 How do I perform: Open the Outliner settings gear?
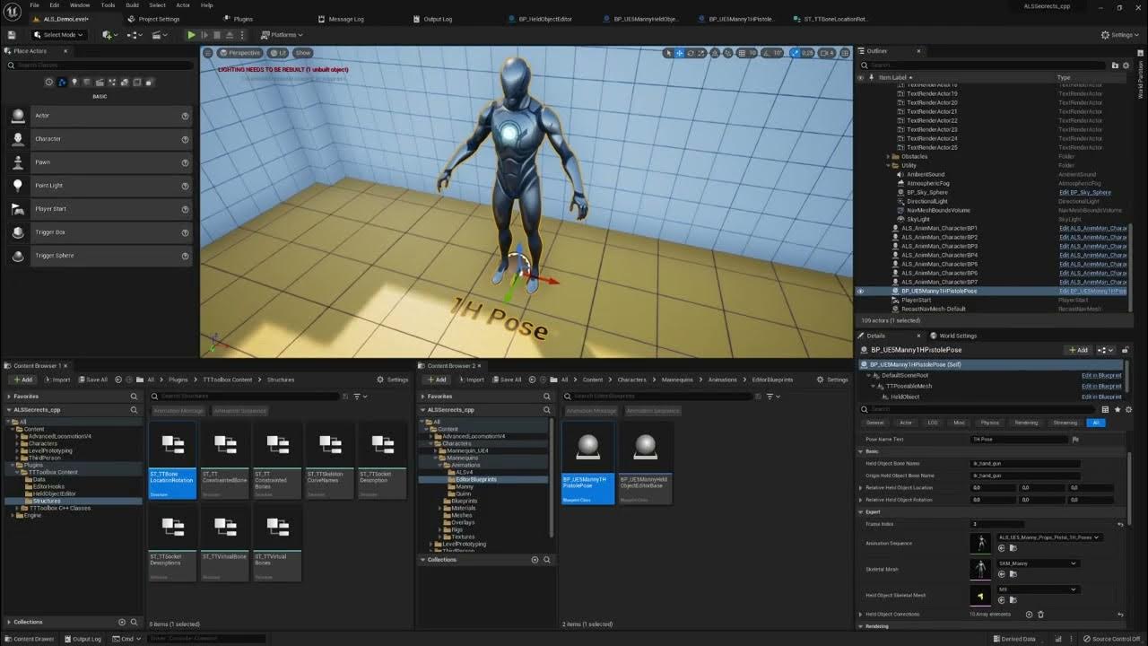(x=1126, y=65)
